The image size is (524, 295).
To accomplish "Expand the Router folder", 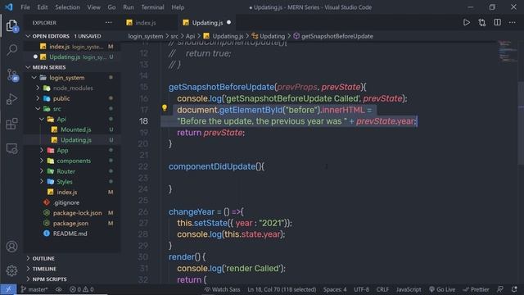I will click(42, 171).
